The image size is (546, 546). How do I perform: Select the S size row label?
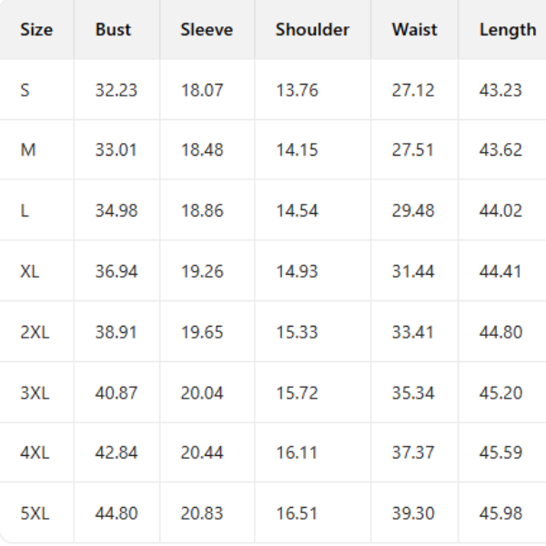pos(25,90)
